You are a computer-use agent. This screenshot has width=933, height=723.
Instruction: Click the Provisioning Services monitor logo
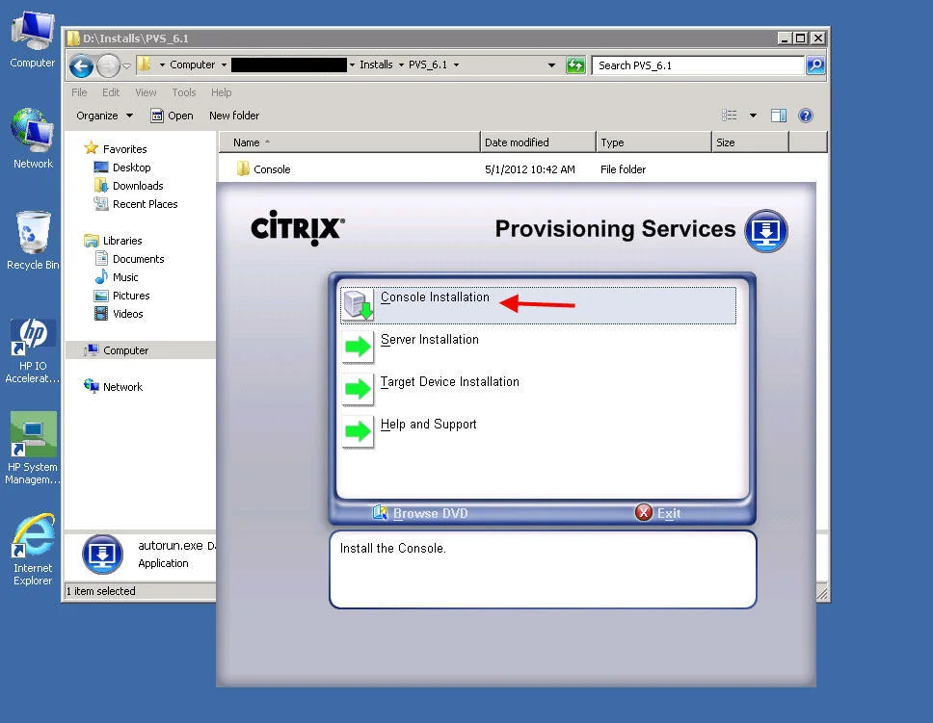pyautogui.click(x=766, y=231)
